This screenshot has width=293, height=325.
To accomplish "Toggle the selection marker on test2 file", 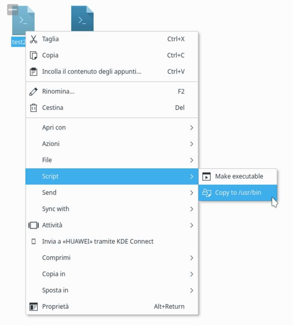I will [13, 10].
